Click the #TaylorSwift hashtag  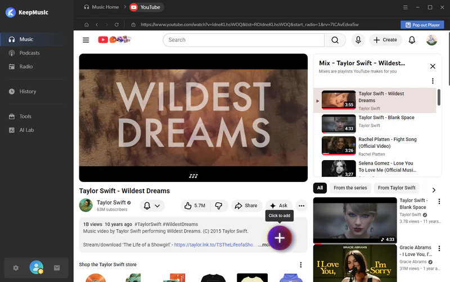148,224
